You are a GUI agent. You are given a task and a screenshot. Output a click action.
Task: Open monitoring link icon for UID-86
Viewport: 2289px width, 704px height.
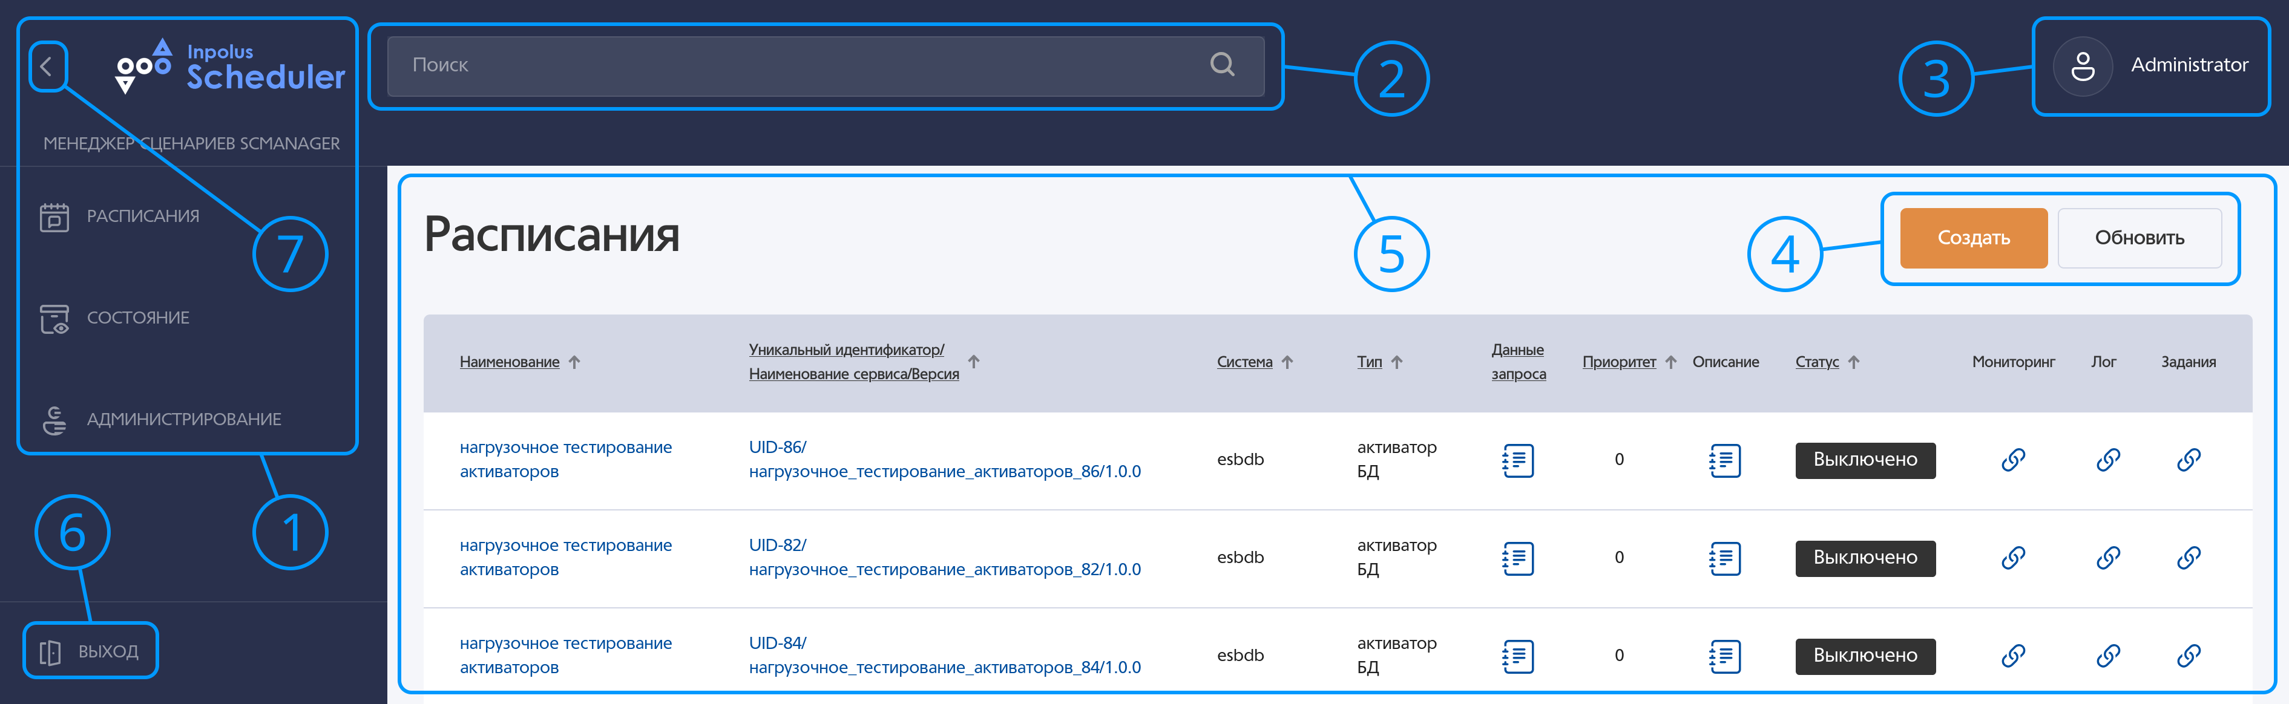coord(2012,460)
